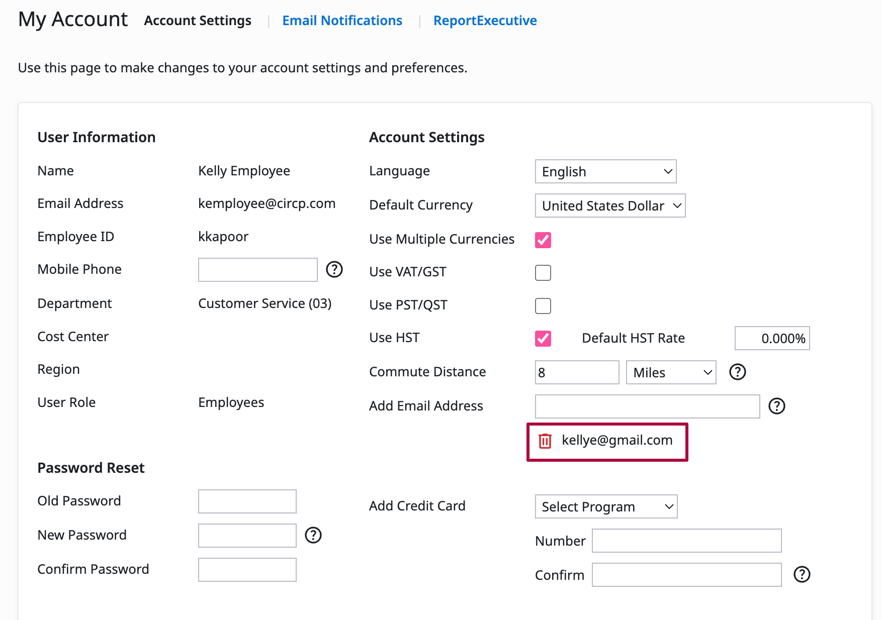Click help icon beside credit card Confirm field
Viewport: 882px width, 620px height.
point(802,574)
